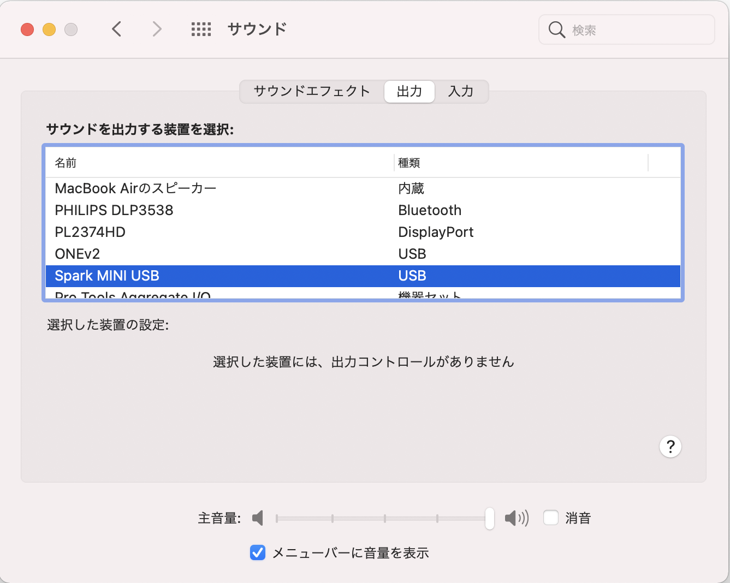This screenshot has height=583, width=730.
Task: Go back with the left chevron
Action: point(116,29)
